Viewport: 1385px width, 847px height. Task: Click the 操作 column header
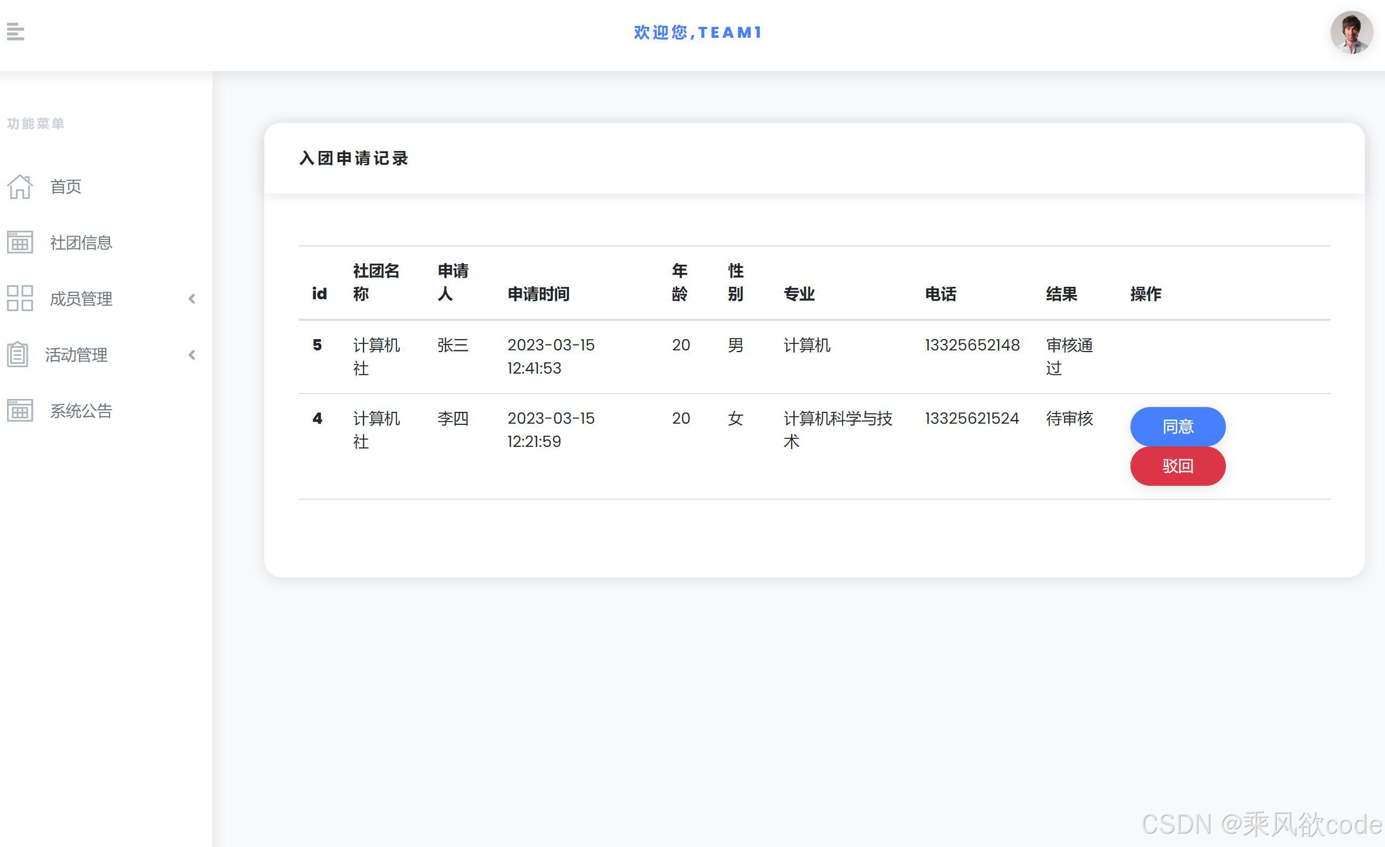pyautogui.click(x=1146, y=293)
